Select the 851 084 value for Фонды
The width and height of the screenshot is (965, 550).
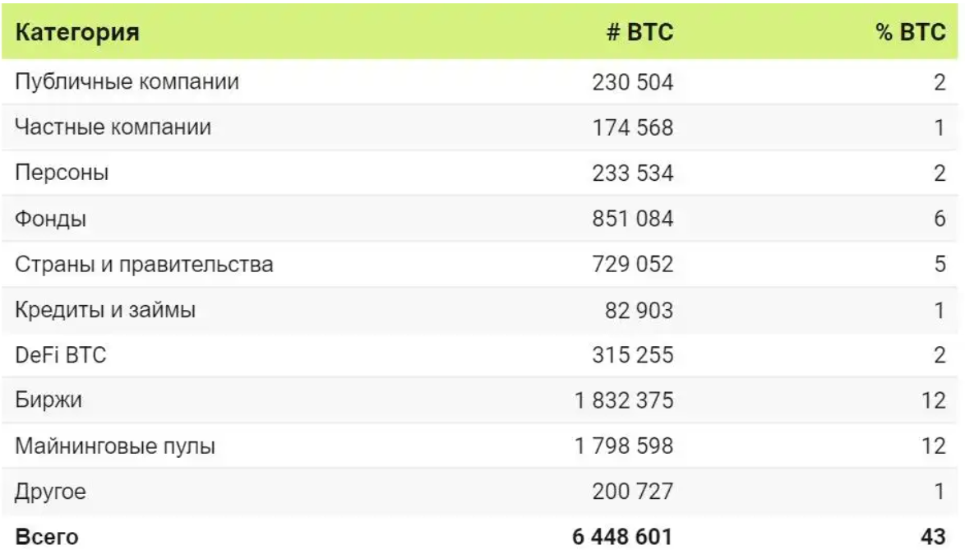coord(632,219)
